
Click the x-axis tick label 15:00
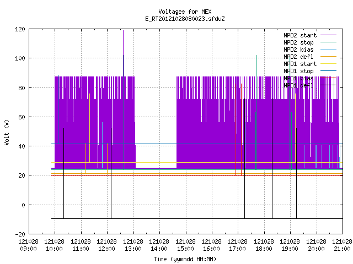[x=185, y=249]
